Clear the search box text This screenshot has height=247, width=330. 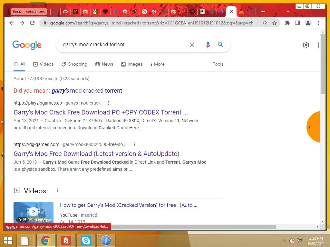point(192,44)
